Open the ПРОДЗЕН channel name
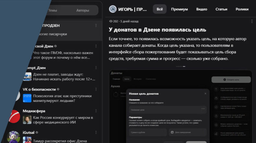 point(51,25)
